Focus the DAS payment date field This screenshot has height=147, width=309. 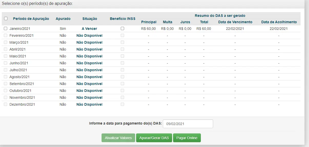(x=188, y=124)
